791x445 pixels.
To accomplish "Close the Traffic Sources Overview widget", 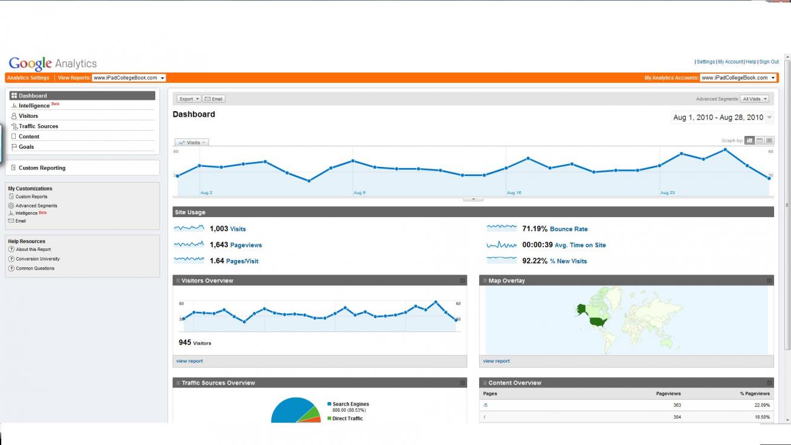I will click(x=463, y=383).
